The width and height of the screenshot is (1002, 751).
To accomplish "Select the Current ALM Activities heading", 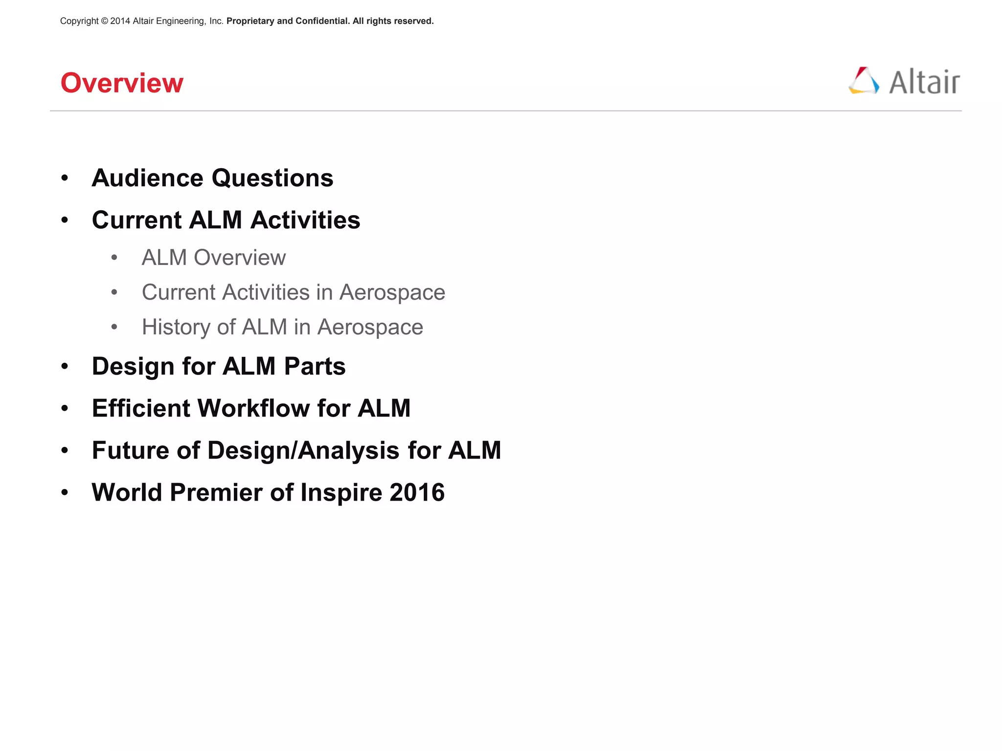I will pos(226,220).
